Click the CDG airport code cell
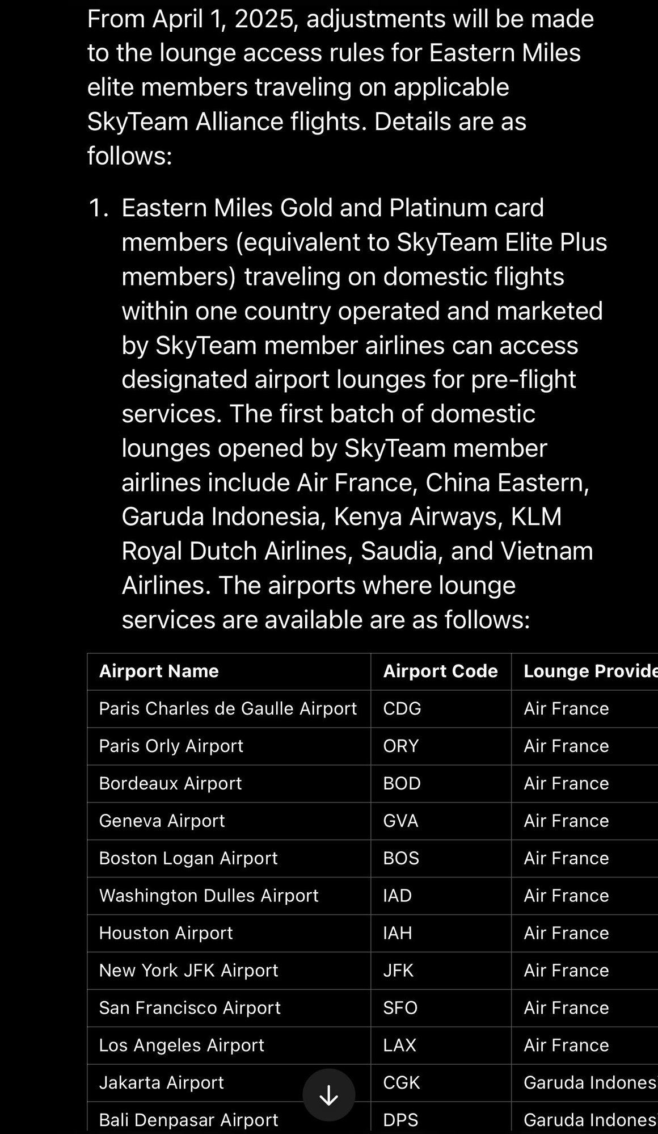658x1134 pixels. pos(402,708)
